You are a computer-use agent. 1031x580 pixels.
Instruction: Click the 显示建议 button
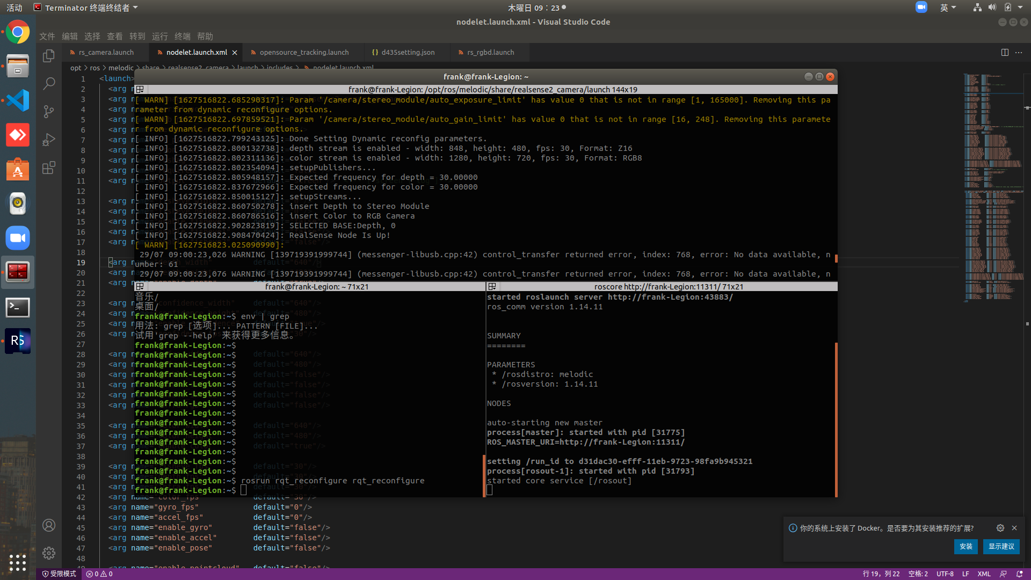[1001, 546]
